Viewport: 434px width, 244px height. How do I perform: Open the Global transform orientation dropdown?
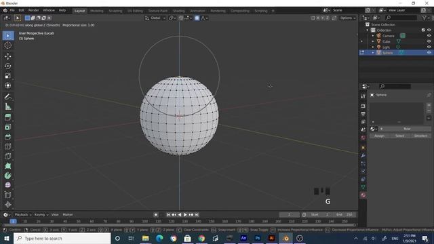click(x=155, y=18)
